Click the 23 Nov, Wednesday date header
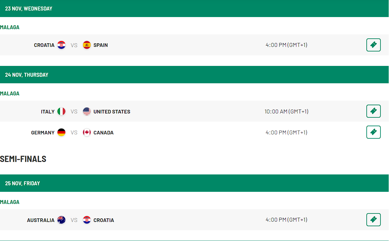 [194, 9]
